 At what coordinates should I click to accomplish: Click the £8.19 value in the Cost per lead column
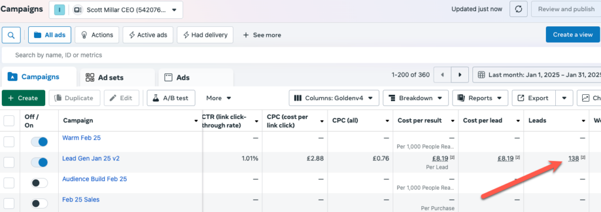pyautogui.click(x=505, y=159)
